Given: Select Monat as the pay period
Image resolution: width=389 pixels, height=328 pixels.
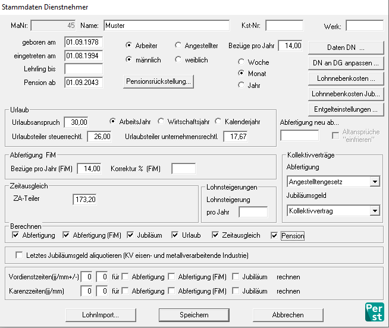Looking at the screenshot, I should click(x=241, y=74).
